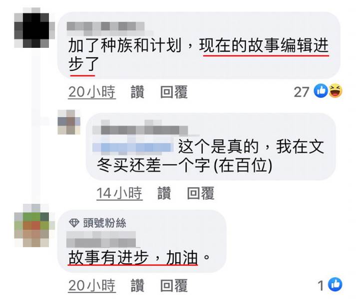Click the blue like reaction icon on first comment

(321, 91)
